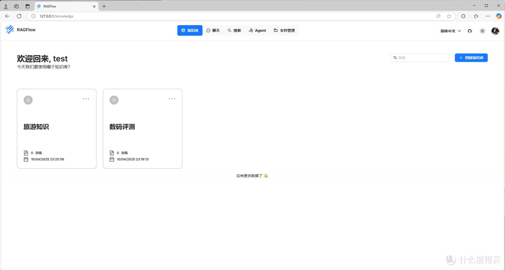
Task: Reload the page with refresh icon
Action: 19,16
